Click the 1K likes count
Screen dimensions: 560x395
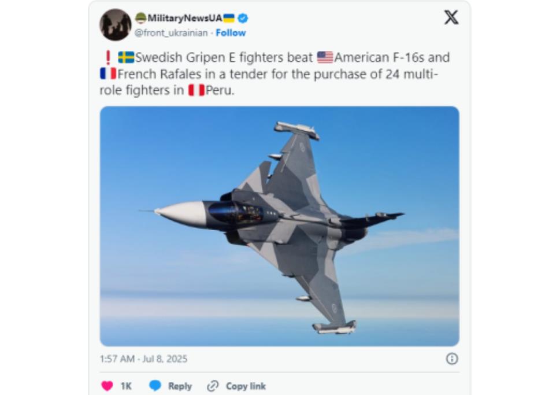[x=126, y=386]
